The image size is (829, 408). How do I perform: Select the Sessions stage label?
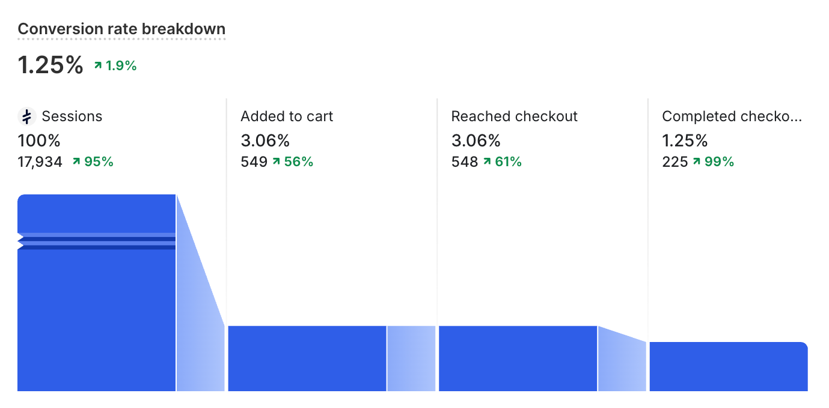[x=72, y=116]
